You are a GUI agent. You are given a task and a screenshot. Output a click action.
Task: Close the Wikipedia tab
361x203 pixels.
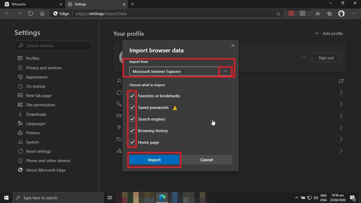(61, 4)
